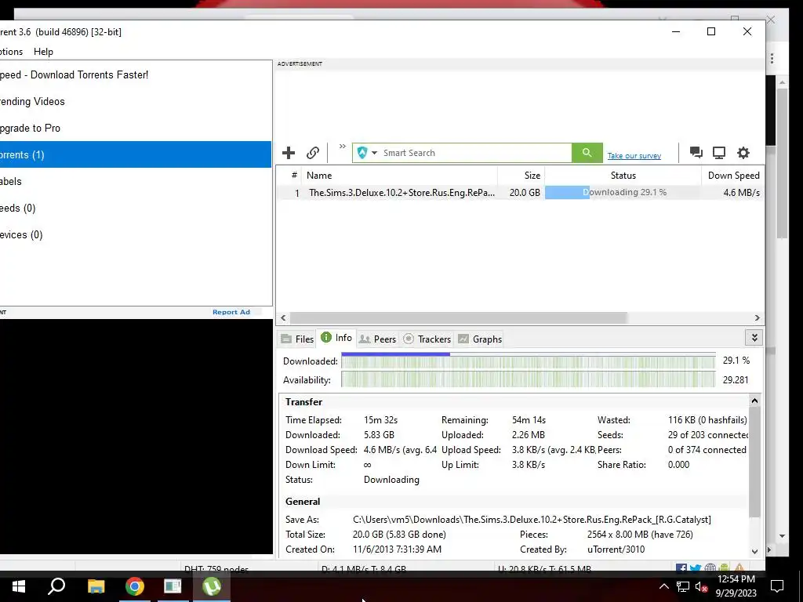Click the green search magnifier button
The width and height of the screenshot is (803, 602).
point(587,153)
